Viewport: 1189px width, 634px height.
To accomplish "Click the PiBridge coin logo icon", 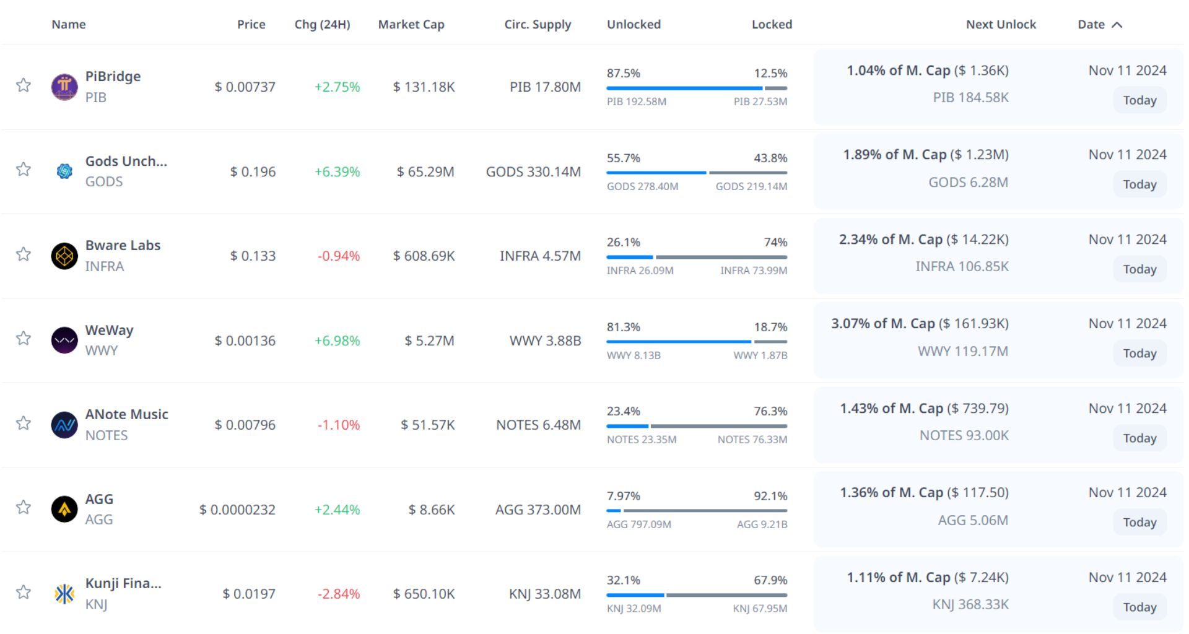I will pyautogui.click(x=64, y=87).
